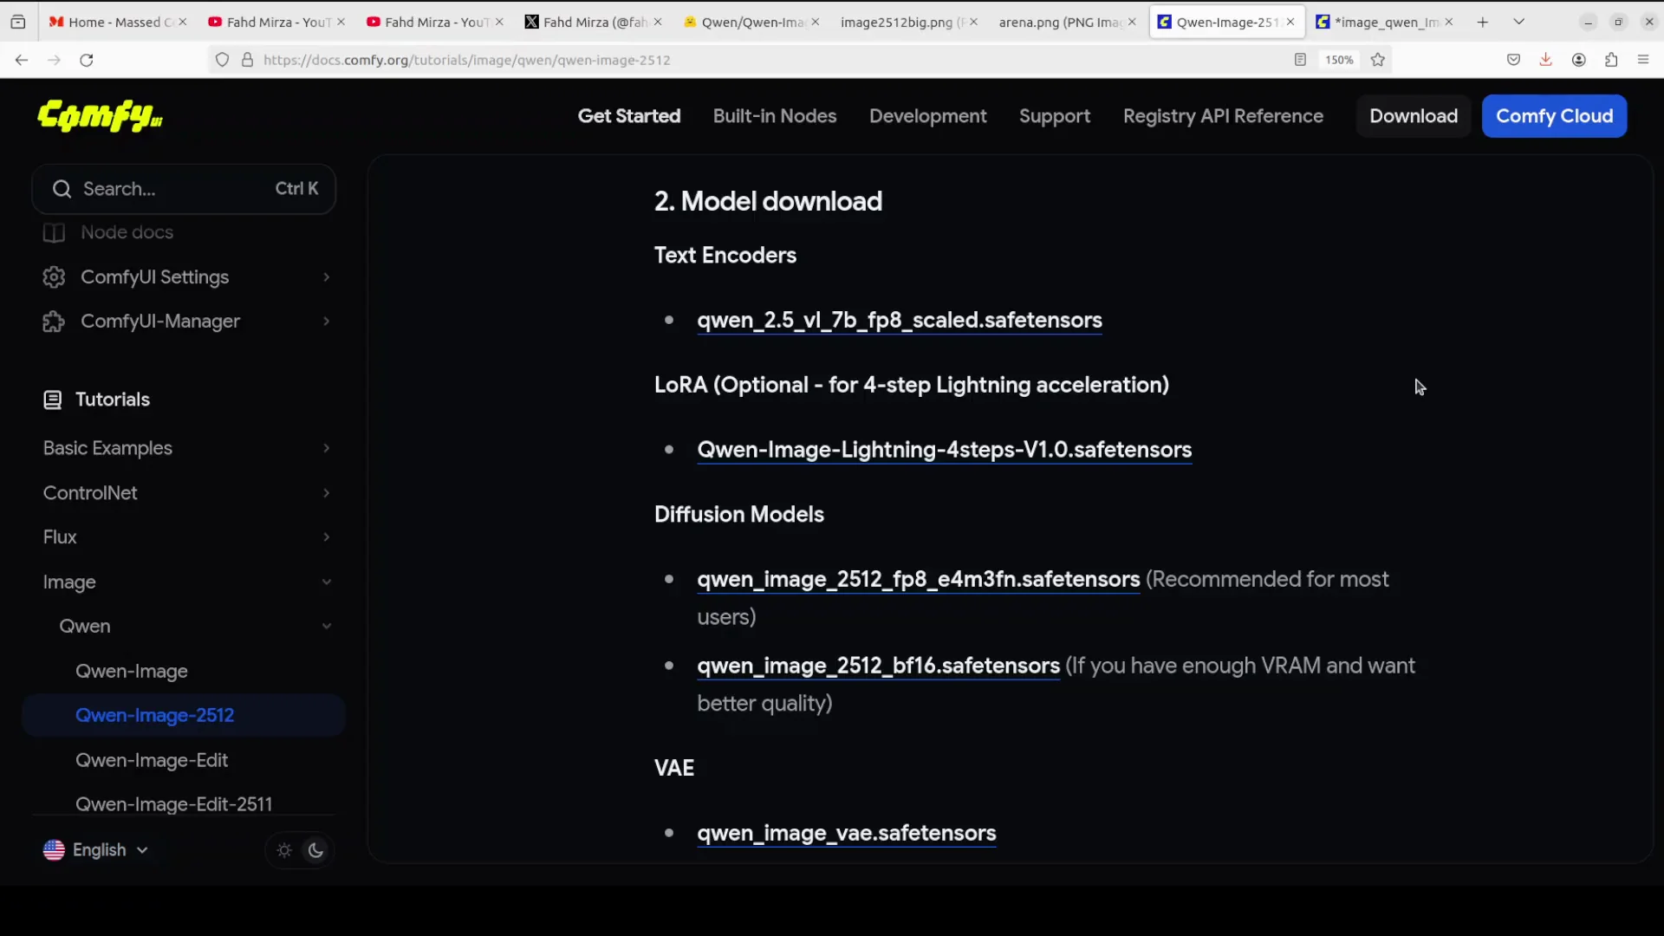Click the 150% zoom level control
This screenshot has height=936, width=1664.
[1339, 60]
